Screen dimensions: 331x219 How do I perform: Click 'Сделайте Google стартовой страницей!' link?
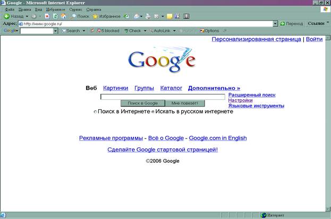163,150
